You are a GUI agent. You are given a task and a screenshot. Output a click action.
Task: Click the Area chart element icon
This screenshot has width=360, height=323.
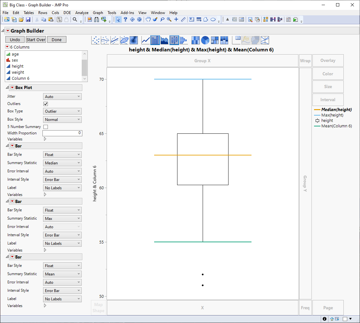click(164, 40)
